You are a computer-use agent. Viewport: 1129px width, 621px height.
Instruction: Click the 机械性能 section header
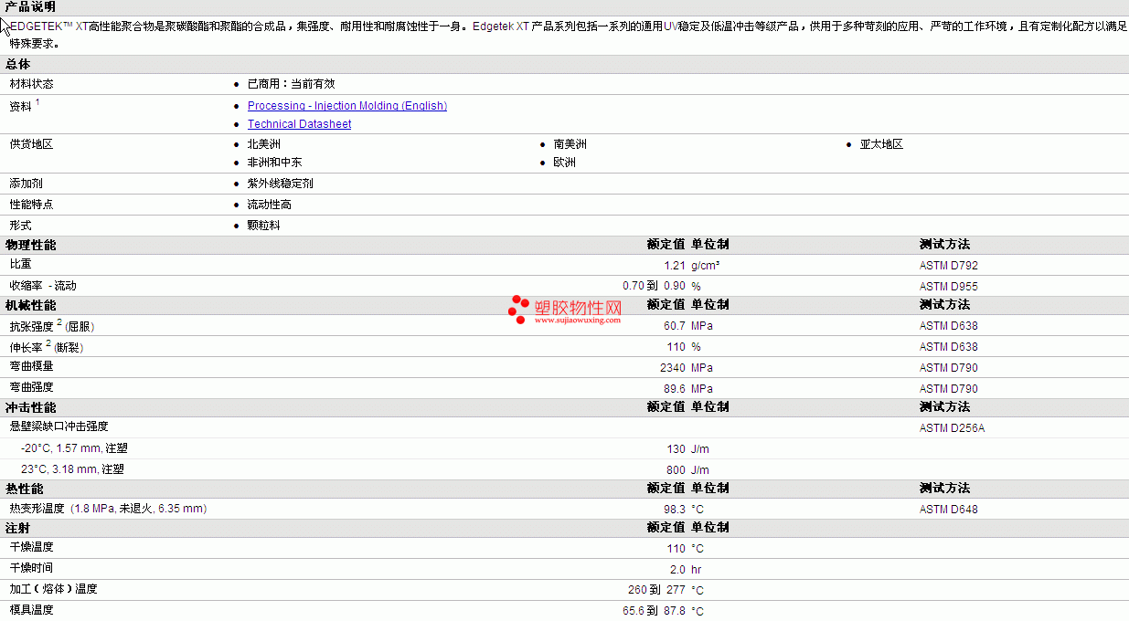coord(30,305)
